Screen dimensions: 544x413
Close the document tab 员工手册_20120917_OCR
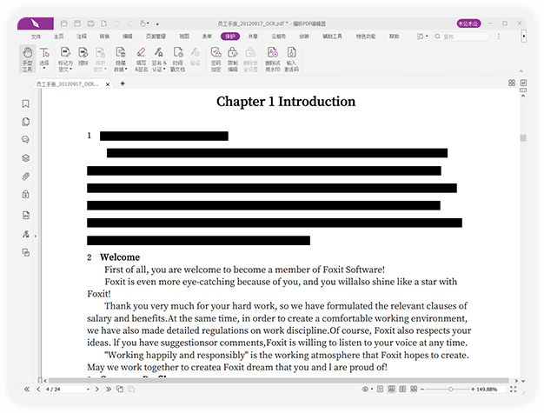point(108,84)
